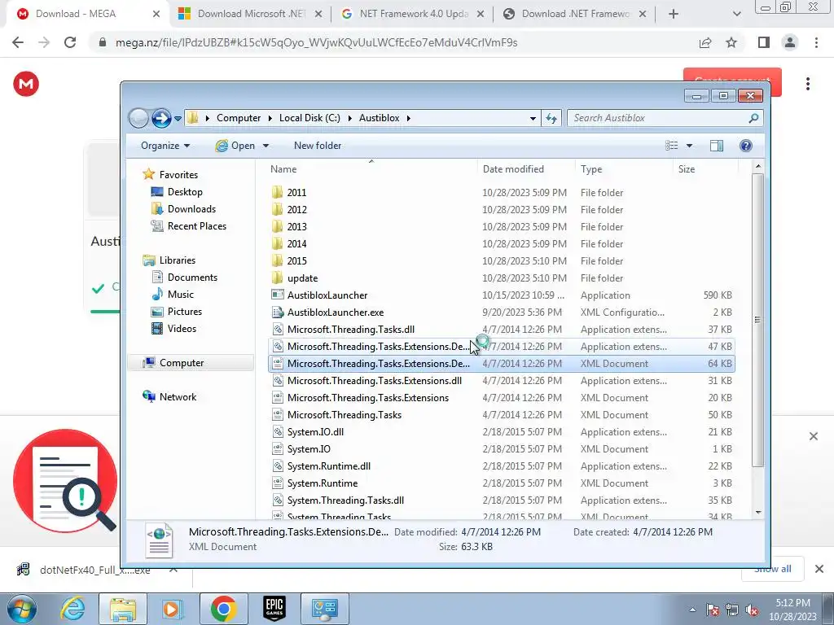Open new Chrome tab

point(673,14)
